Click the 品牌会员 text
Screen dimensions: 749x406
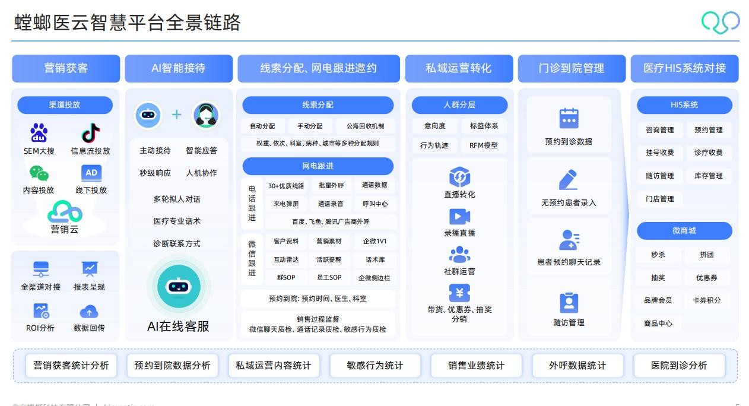point(658,300)
